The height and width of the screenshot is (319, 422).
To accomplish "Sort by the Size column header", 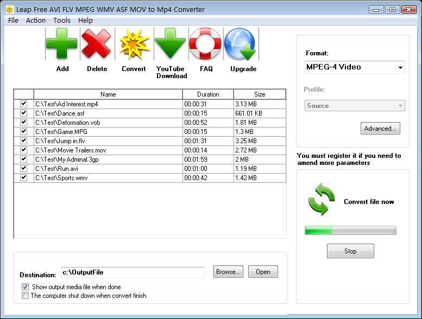I will [260, 94].
